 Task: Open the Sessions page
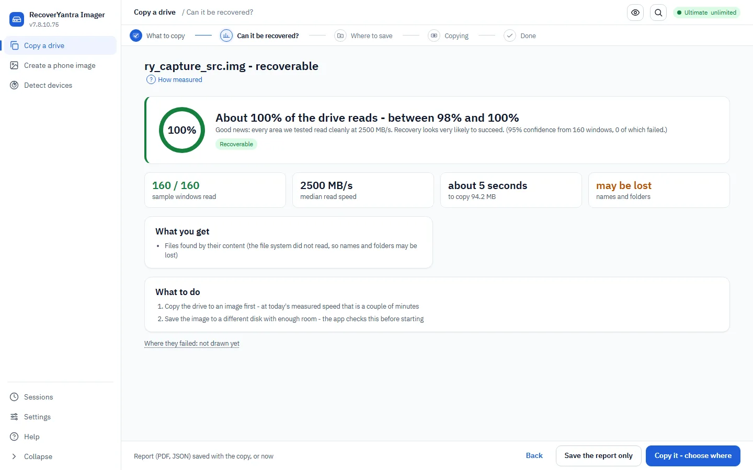[x=61, y=397]
